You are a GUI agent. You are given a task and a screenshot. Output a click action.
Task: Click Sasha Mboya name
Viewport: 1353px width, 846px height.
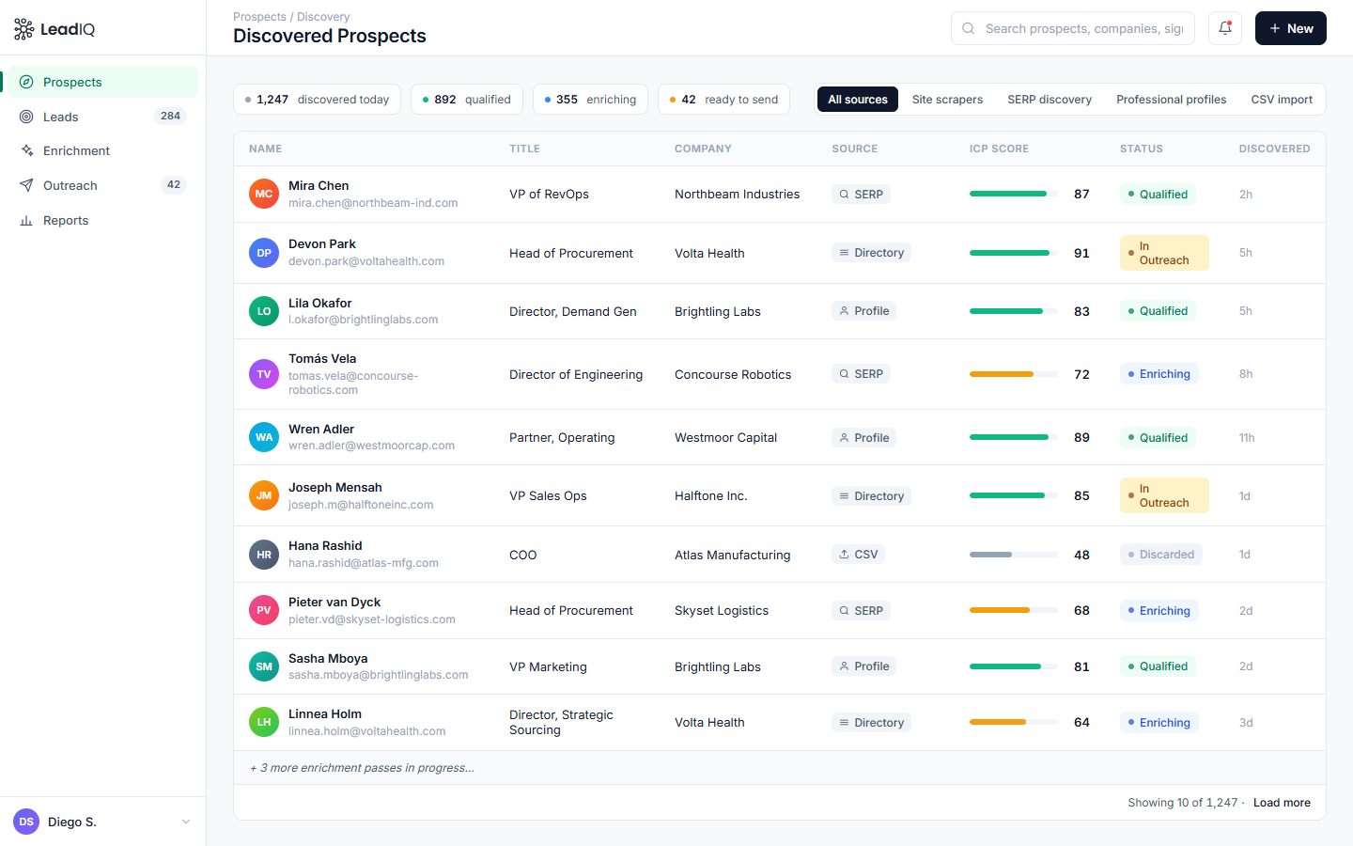pyautogui.click(x=328, y=658)
